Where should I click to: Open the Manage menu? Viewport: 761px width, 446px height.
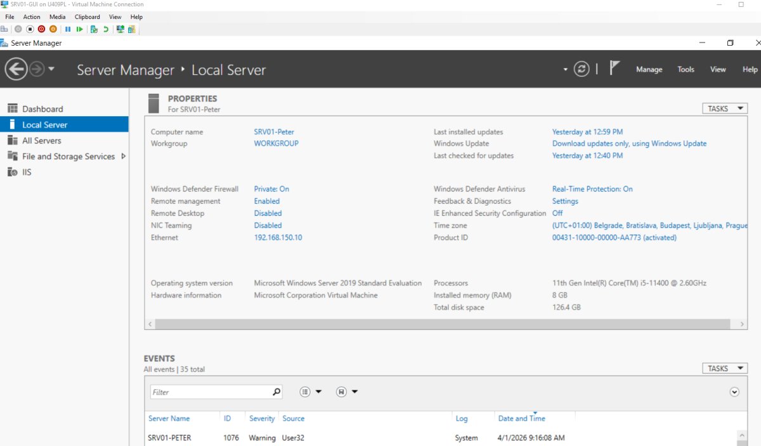pyautogui.click(x=649, y=69)
